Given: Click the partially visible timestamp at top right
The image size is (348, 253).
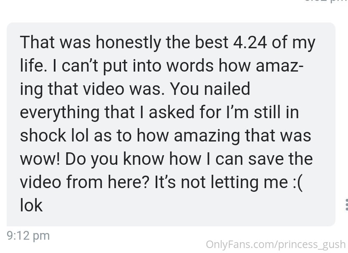Looking at the screenshot, I should click(x=325, y=2).
